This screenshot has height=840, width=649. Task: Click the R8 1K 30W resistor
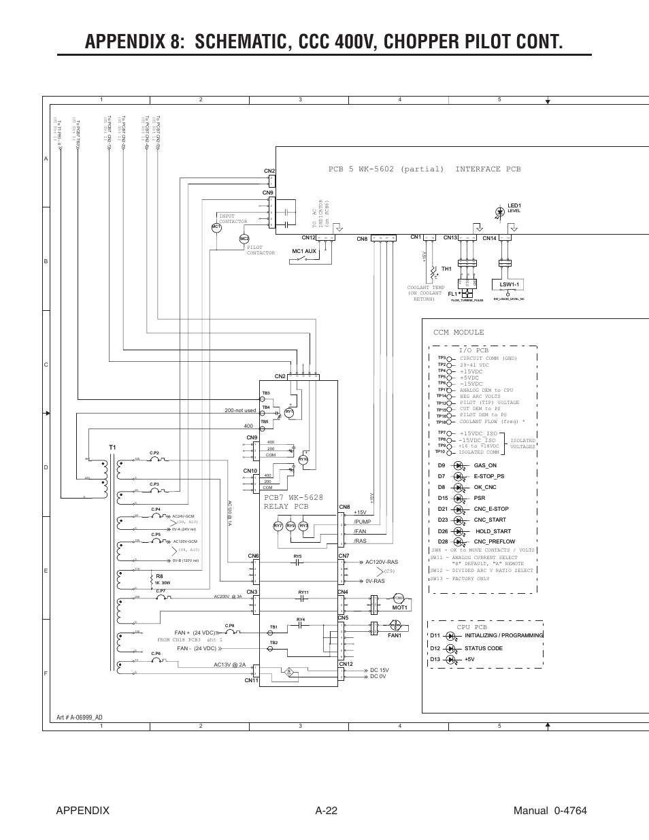151,581
